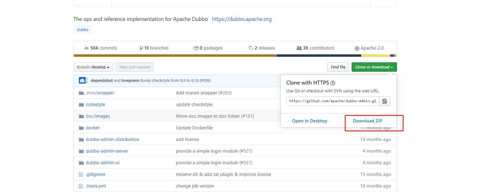The image size is (490, 192).
Task: Open the dubbo-admin-server folder
Action: point(107,151)
